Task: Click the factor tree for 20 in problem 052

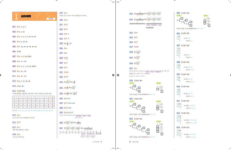Action: (136, 88)
